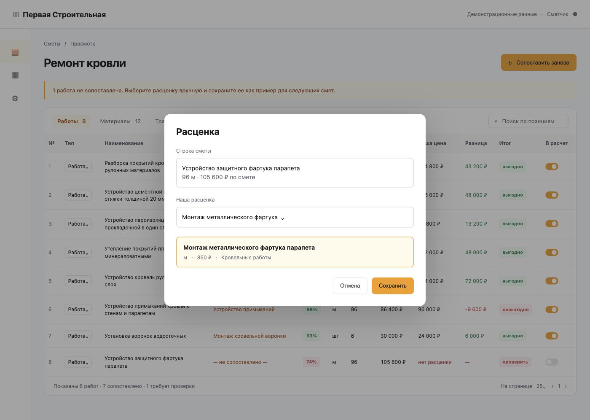Click the Итог column header
The height and width of the screenshot is (420, 590).
(505, 143)
